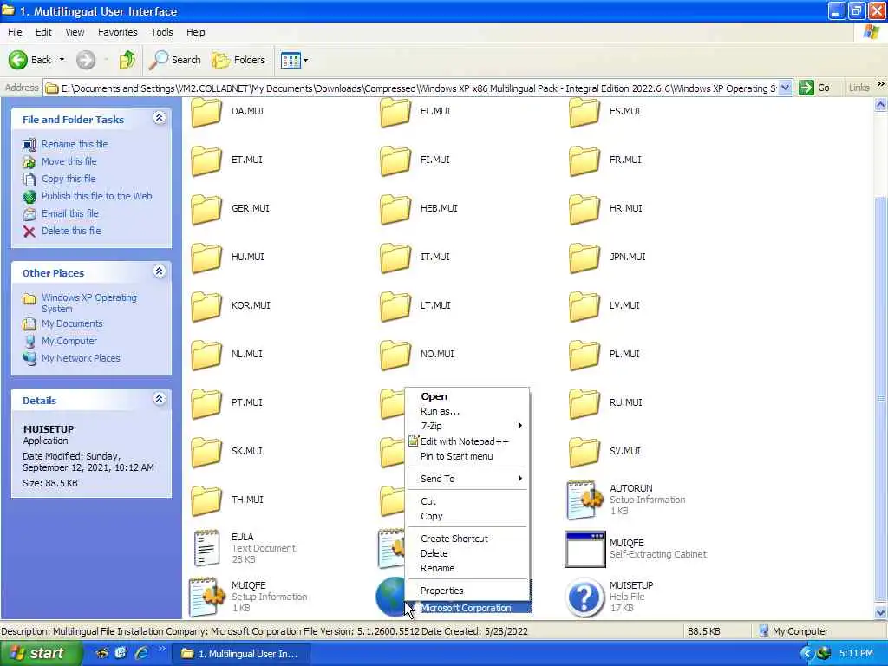This screenshot has height=666, width=888.
Task: Collapse the Other Places panel
Action: 160,271
